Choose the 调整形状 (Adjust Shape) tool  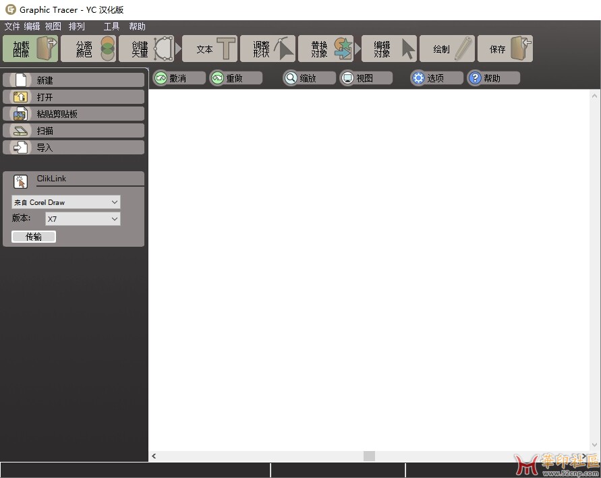point(268,49)
